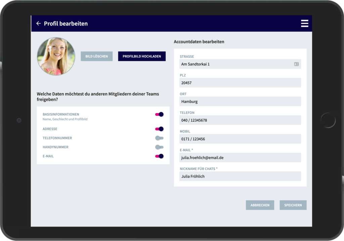The width and height of the screenshot is (344, 241).
Task: Click Profilbild hochladen button
Action: [x=142, y=56]
